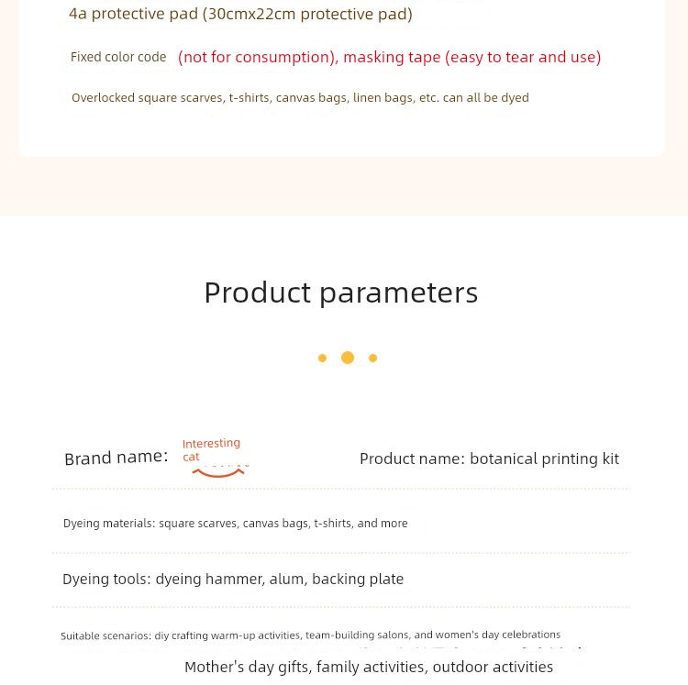Click the '4a protective pad' text line
Screen dimensions: 688x685
[240, 14]
